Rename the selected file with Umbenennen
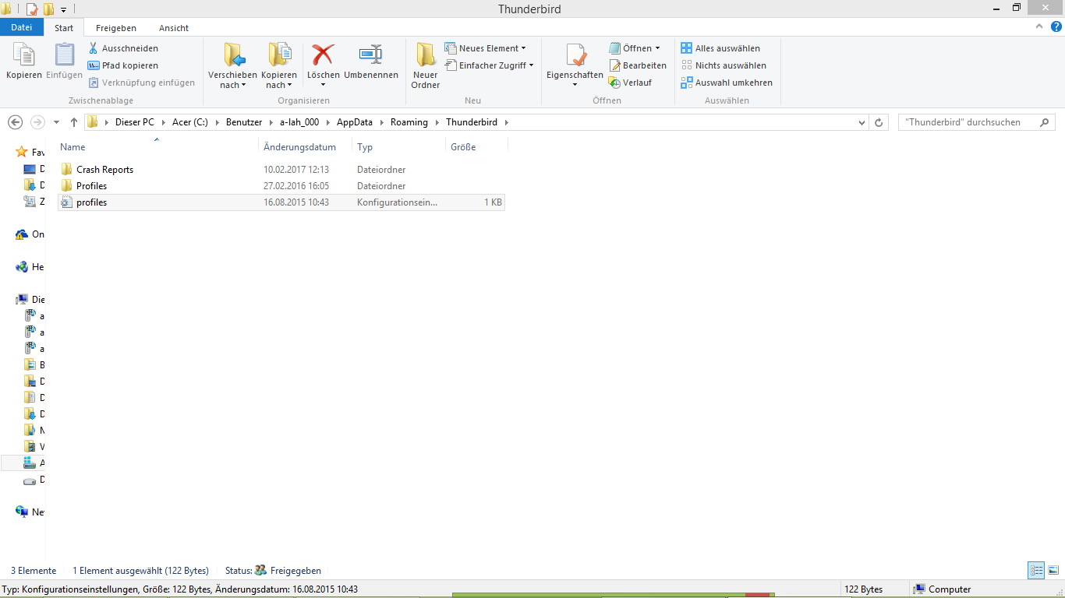This screenshot has height=598, width=1065. 371,61
